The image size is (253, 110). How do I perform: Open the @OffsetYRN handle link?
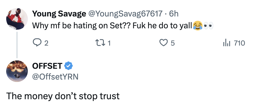(x=55, y=77)
